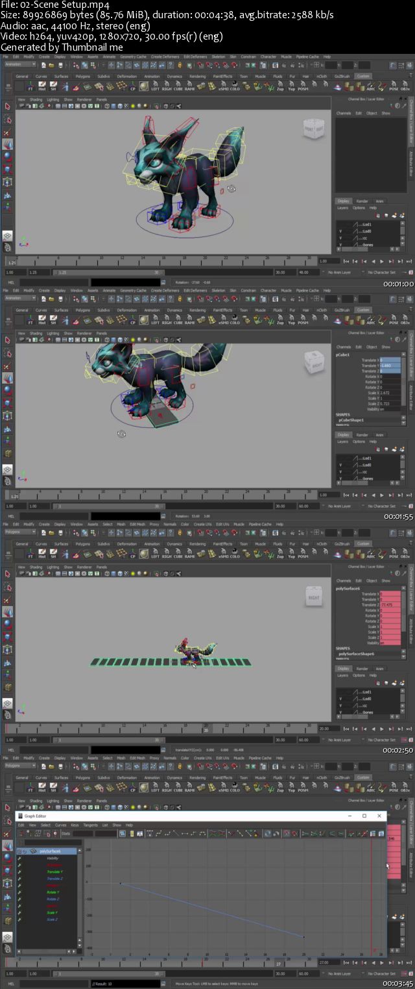This screenshot has height=989, width=415.
Task: In the 00:02:50 frame, toggle Lod0 layer visibility V
Action: tap(340, 699)
